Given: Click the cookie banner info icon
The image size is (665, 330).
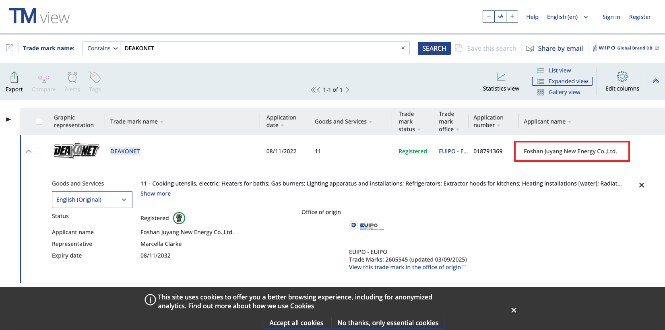Looking at the screenshot, I should click(x=150, y=300).
